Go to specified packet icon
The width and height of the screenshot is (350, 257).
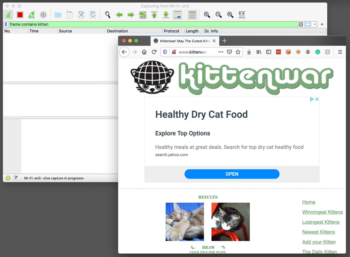point(143,15)
